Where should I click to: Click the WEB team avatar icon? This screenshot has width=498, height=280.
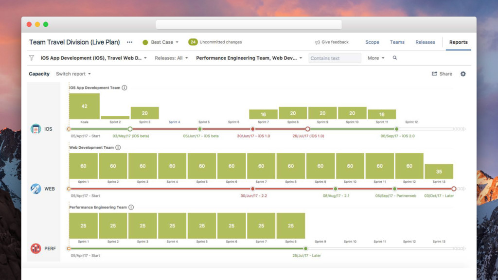point(36,189)
